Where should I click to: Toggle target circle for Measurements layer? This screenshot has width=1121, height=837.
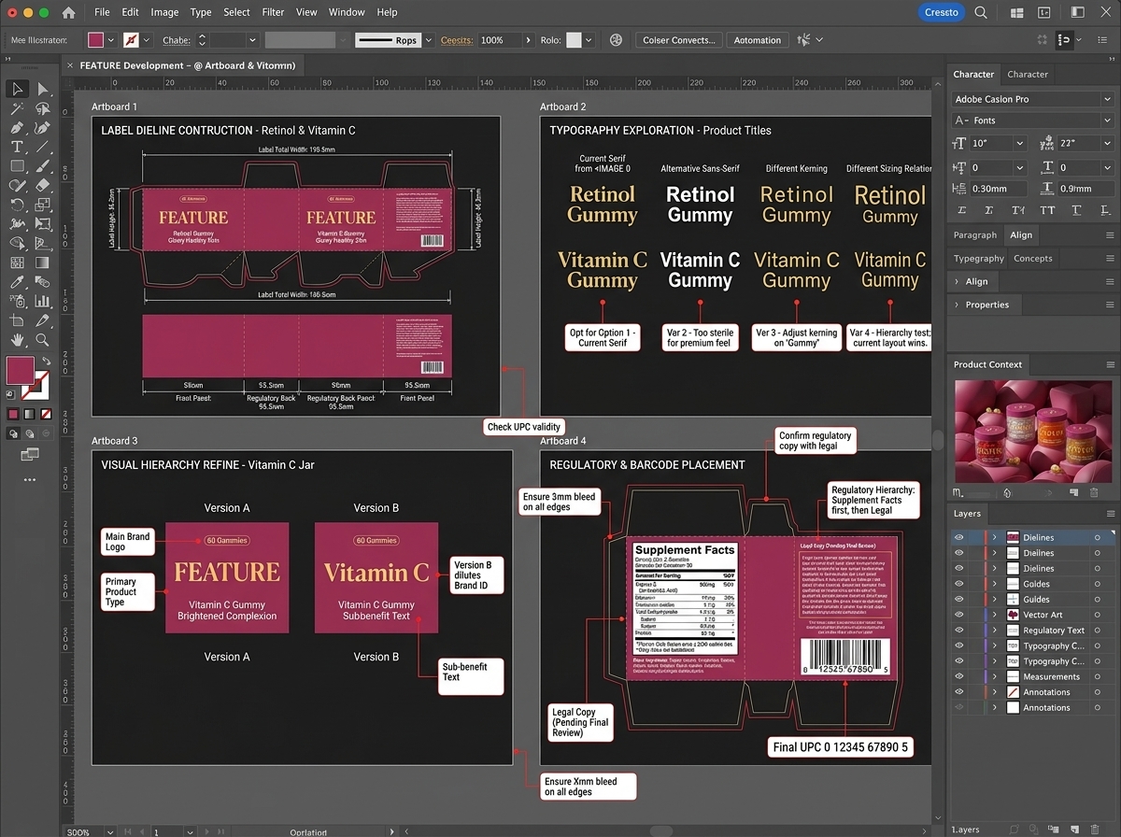coord(1098,676)
